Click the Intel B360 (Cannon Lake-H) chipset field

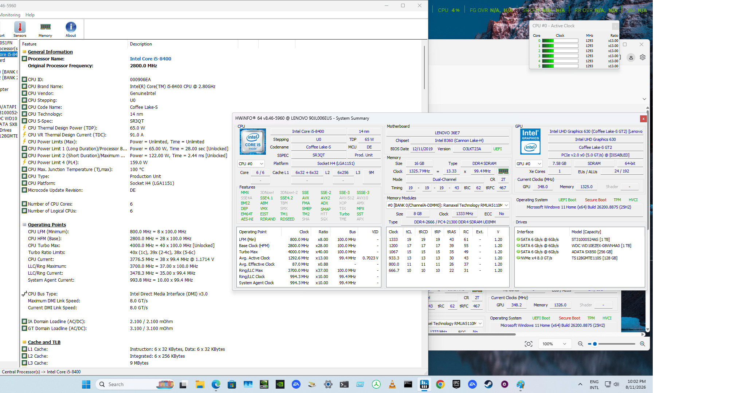tap(459, 140)
